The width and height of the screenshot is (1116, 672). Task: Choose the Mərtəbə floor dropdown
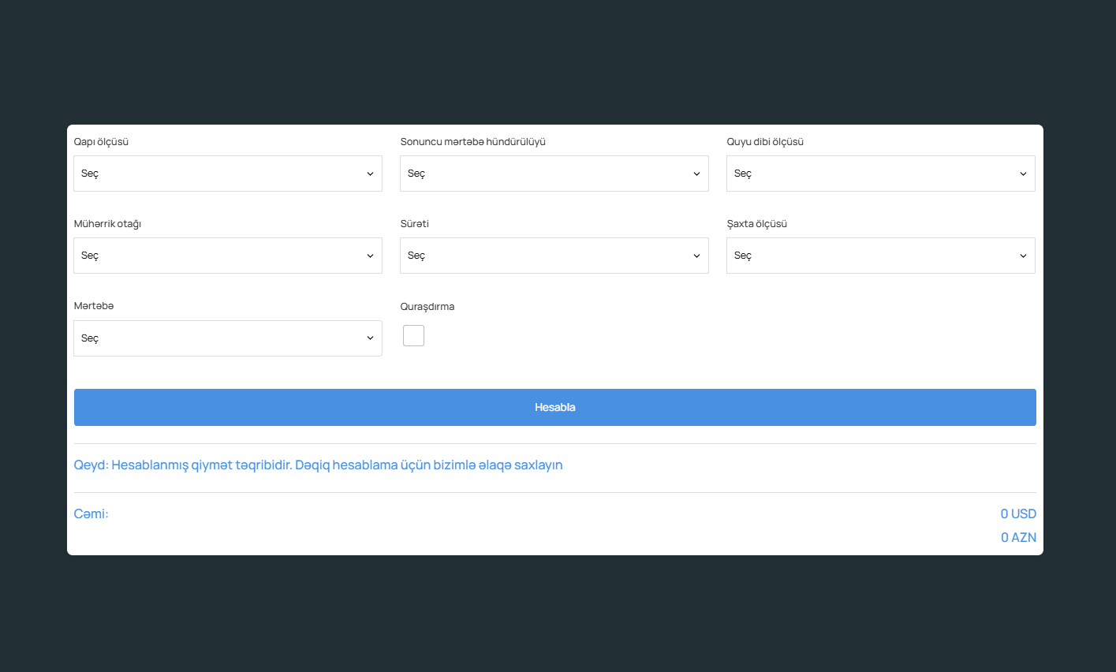pos(227,338)
